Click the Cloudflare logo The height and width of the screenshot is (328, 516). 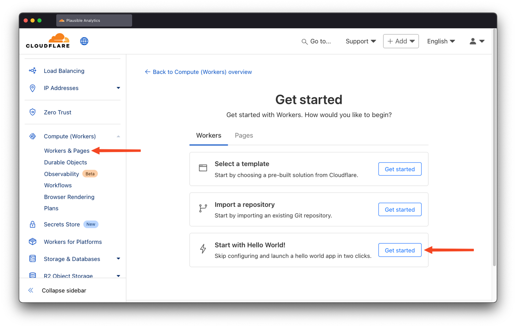pyautogui.click(x=47, y=41)
